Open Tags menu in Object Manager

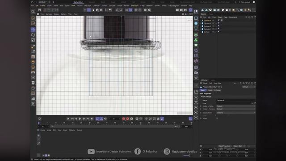click(x=226, y=17)
